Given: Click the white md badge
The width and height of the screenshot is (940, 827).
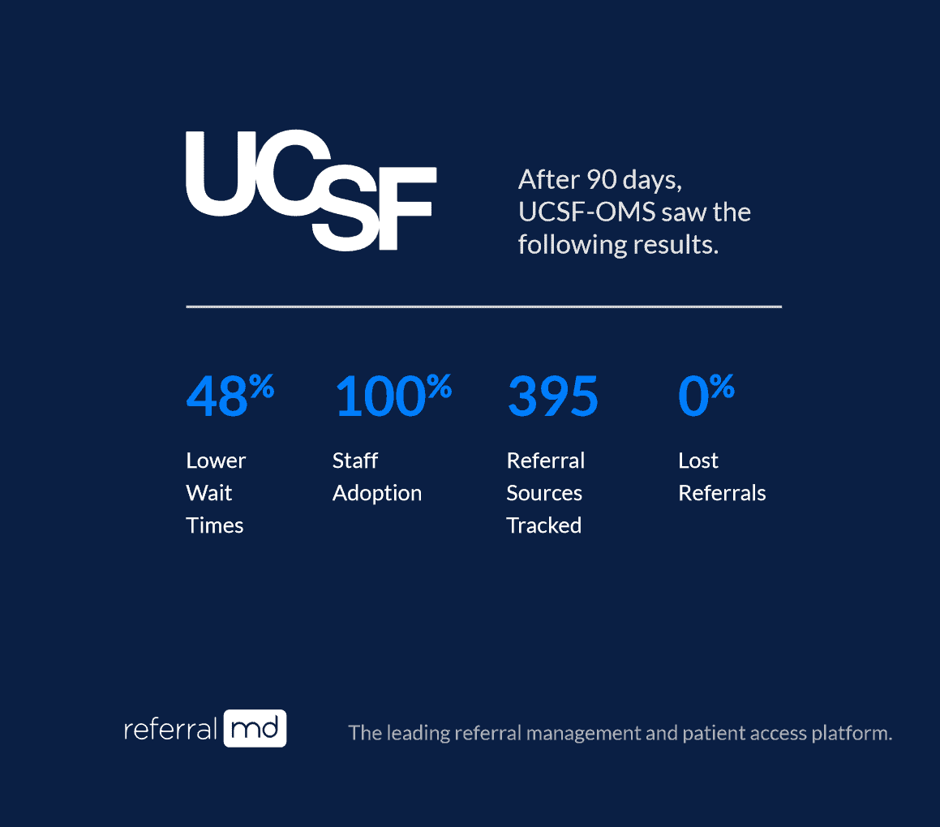Looking at the screenshot, I should (255, 728).
